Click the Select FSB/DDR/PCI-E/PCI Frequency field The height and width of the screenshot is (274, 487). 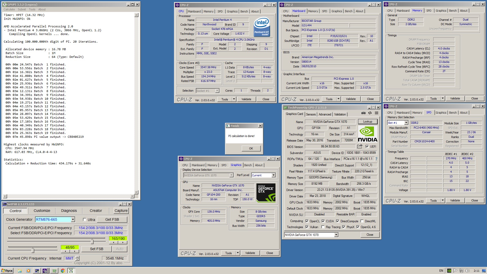[101, 233]
